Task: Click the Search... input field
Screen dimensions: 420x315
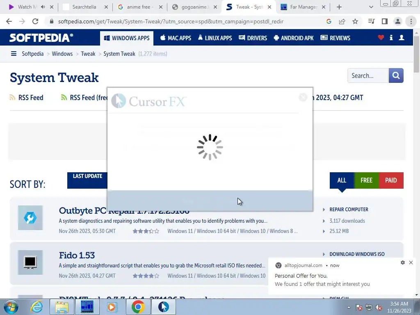Action: click(x=368, y=75)
